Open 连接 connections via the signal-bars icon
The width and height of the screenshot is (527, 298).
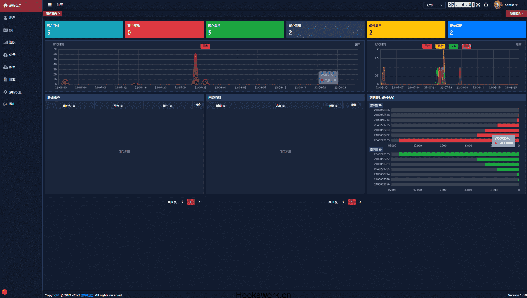click(5, 42)
